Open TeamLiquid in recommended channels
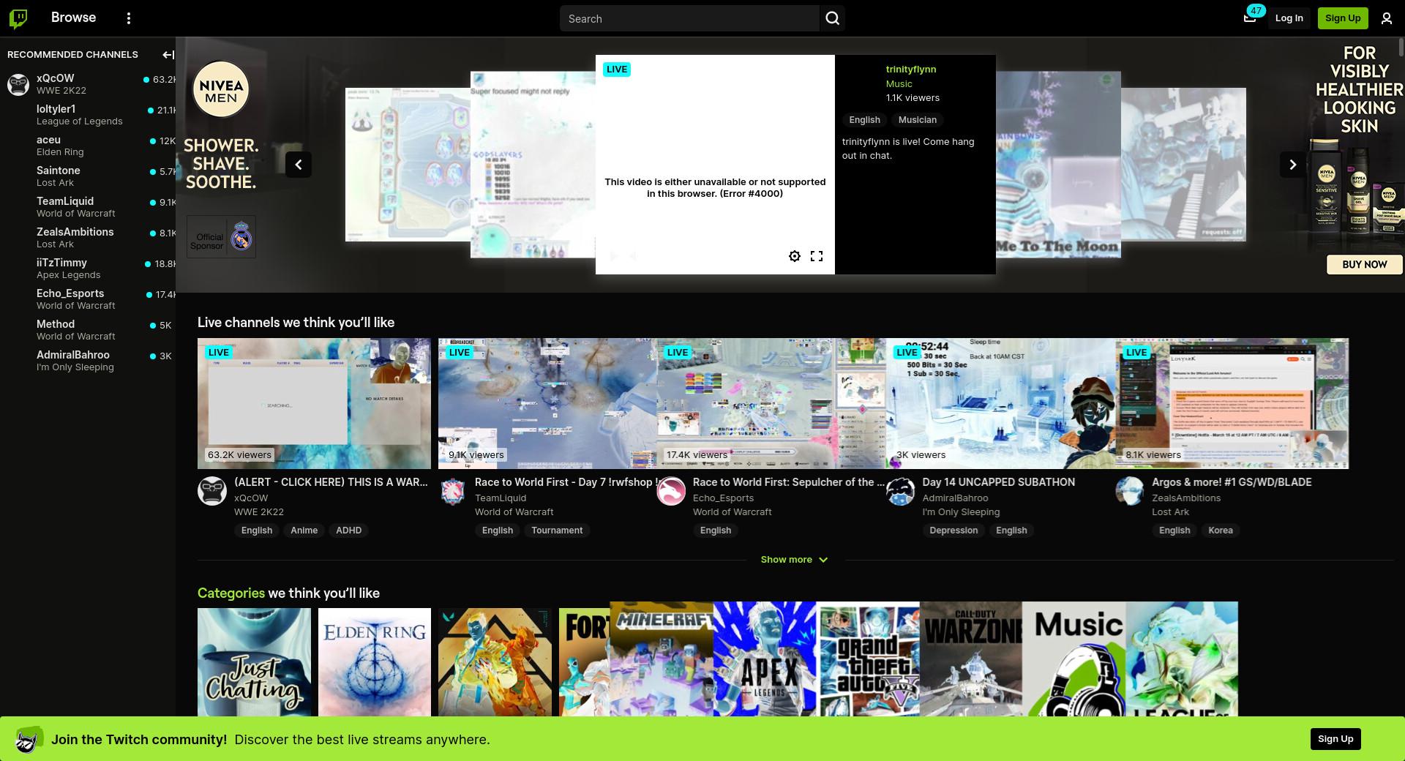 pos(88,207)
